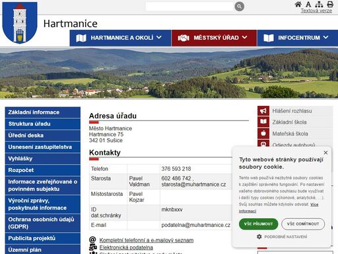This screenshot has width=338, height=254.
Task: Open Podrobné nastavení cookie settings
Action: [282, 237]
